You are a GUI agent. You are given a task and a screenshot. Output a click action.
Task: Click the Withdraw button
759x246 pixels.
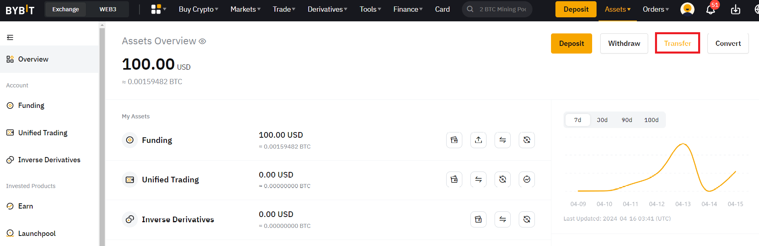click(624, 43)
